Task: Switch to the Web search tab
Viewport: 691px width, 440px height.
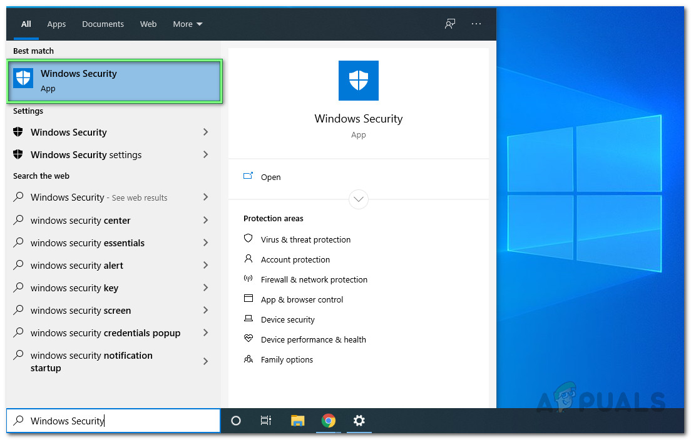Action: (x=148, y=24)
